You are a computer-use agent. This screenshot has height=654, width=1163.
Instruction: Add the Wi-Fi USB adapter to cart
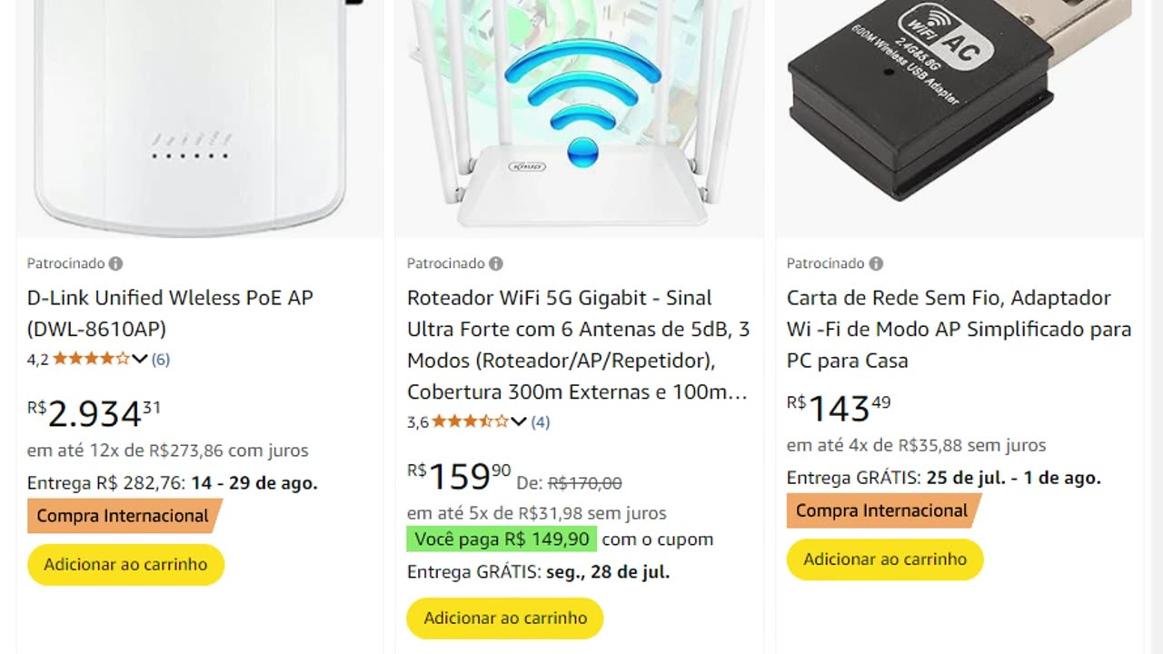coord(885,559)
